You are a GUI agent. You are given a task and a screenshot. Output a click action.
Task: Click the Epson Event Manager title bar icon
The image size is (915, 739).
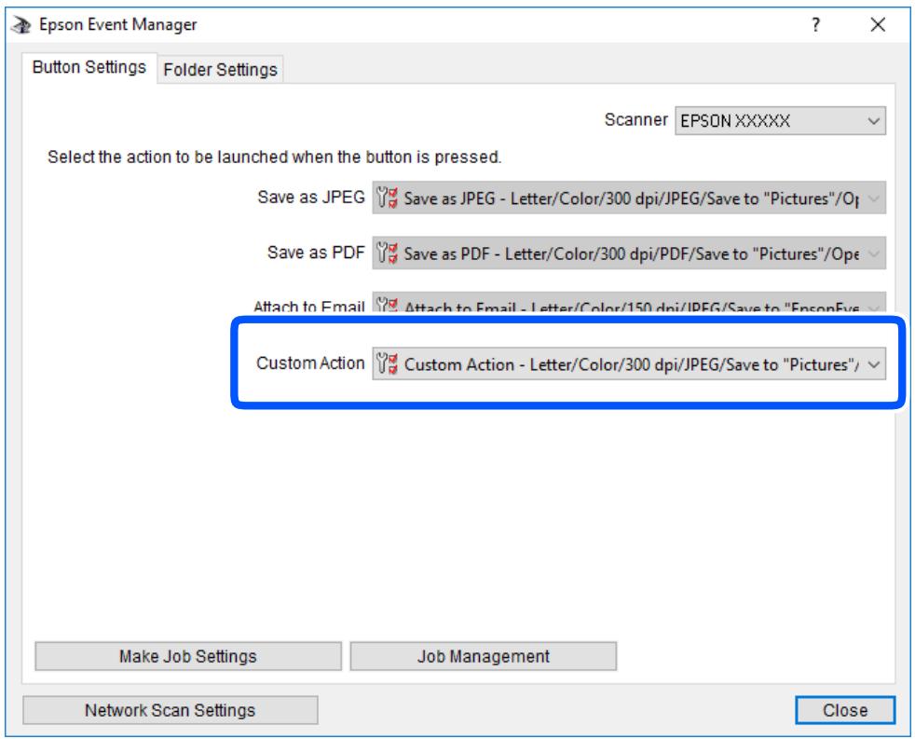point(21,25)
